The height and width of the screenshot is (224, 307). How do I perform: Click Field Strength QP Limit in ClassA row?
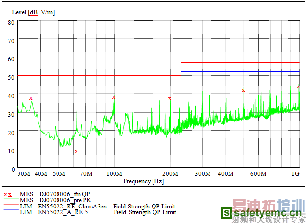tap(144, 206)
